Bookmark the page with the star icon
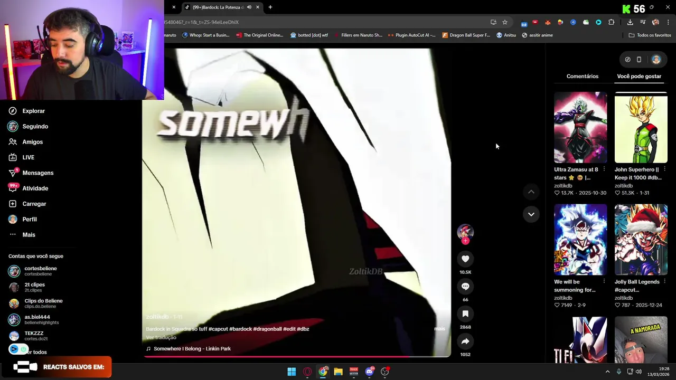676x380 pixels. [x=505, y=22]
